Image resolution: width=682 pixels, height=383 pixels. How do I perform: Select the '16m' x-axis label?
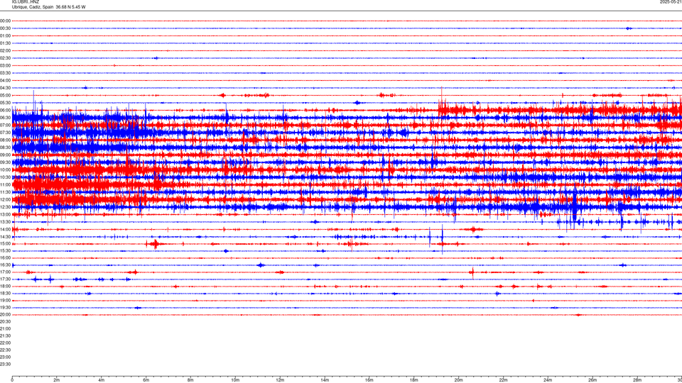pos(369,380)
